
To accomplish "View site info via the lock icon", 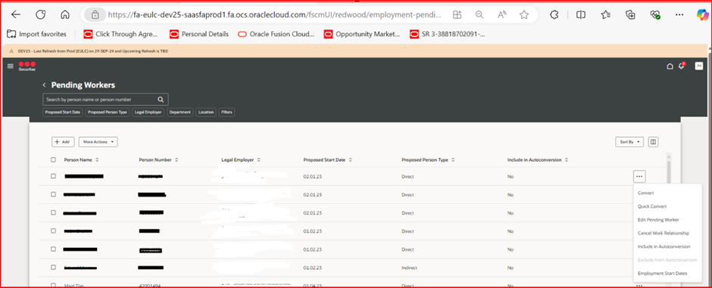I will [x=95, y=15].
